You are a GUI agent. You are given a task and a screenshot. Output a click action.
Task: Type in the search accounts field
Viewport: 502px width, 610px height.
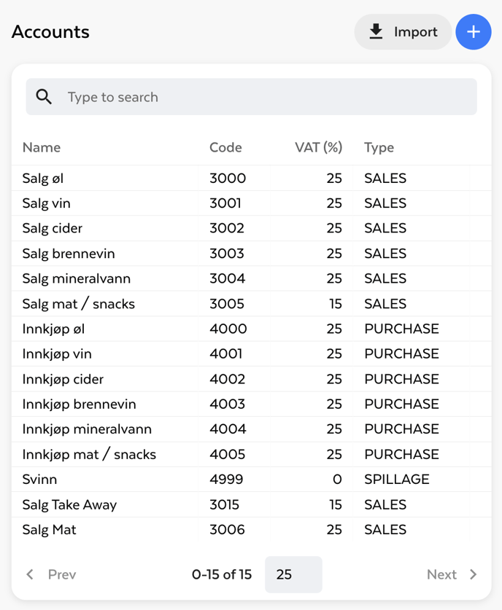click(x=263, y=97)
